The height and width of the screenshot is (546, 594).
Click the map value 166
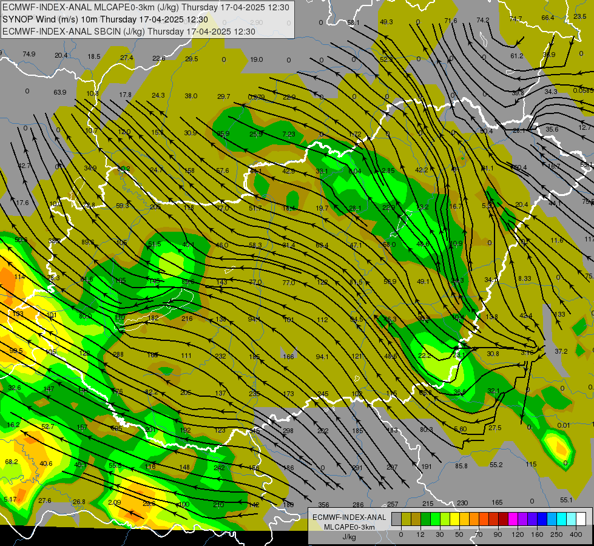click(x=288, y=357)
